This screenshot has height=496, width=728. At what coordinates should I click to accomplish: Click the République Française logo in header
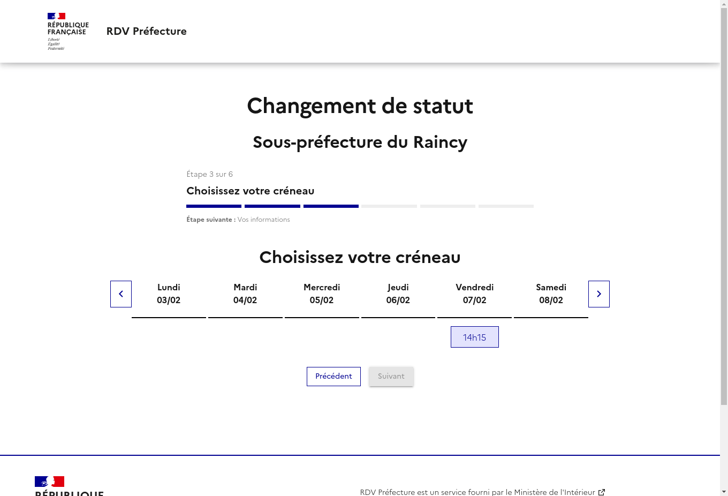tap(68, 32)
